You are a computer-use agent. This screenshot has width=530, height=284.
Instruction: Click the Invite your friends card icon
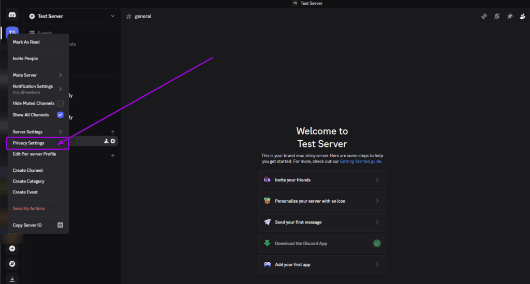pyautogui.click(x=267, y=180)
